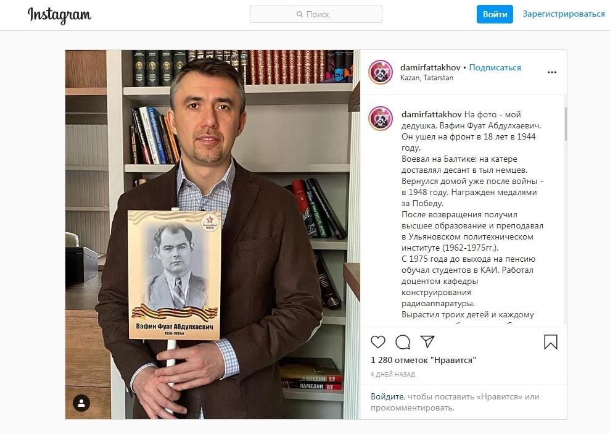Click the heart Like icon
Image resolution: width=610 pixels, height=434 pixels.
click(x=377, y=342)
